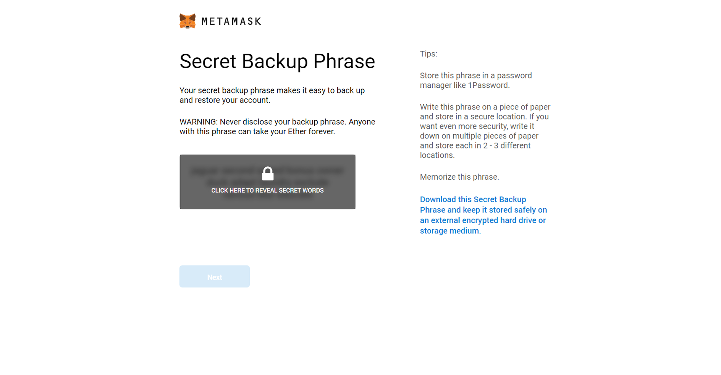This screenshot has height=375, width=721.
Task: Click the 1Password password manager tip
Action: click(x=476, y=80)
